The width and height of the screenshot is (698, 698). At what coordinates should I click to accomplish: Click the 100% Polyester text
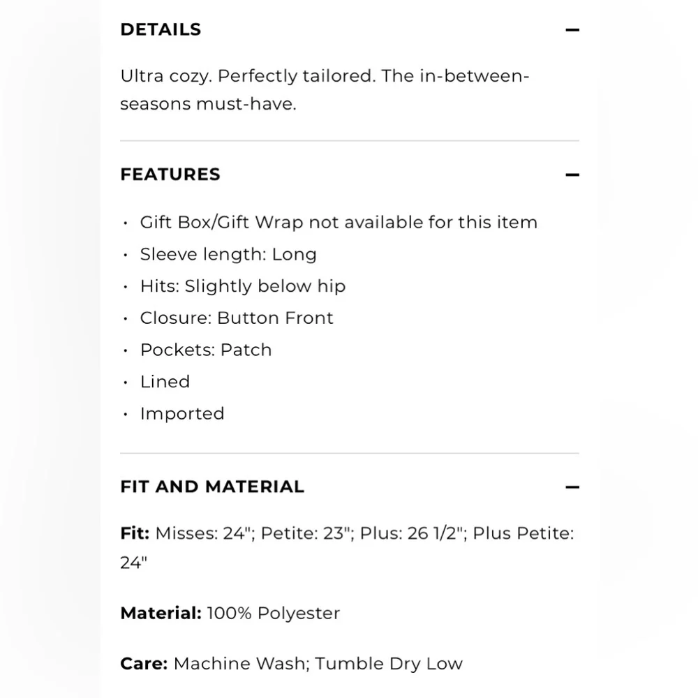click(x=274, y=614)
